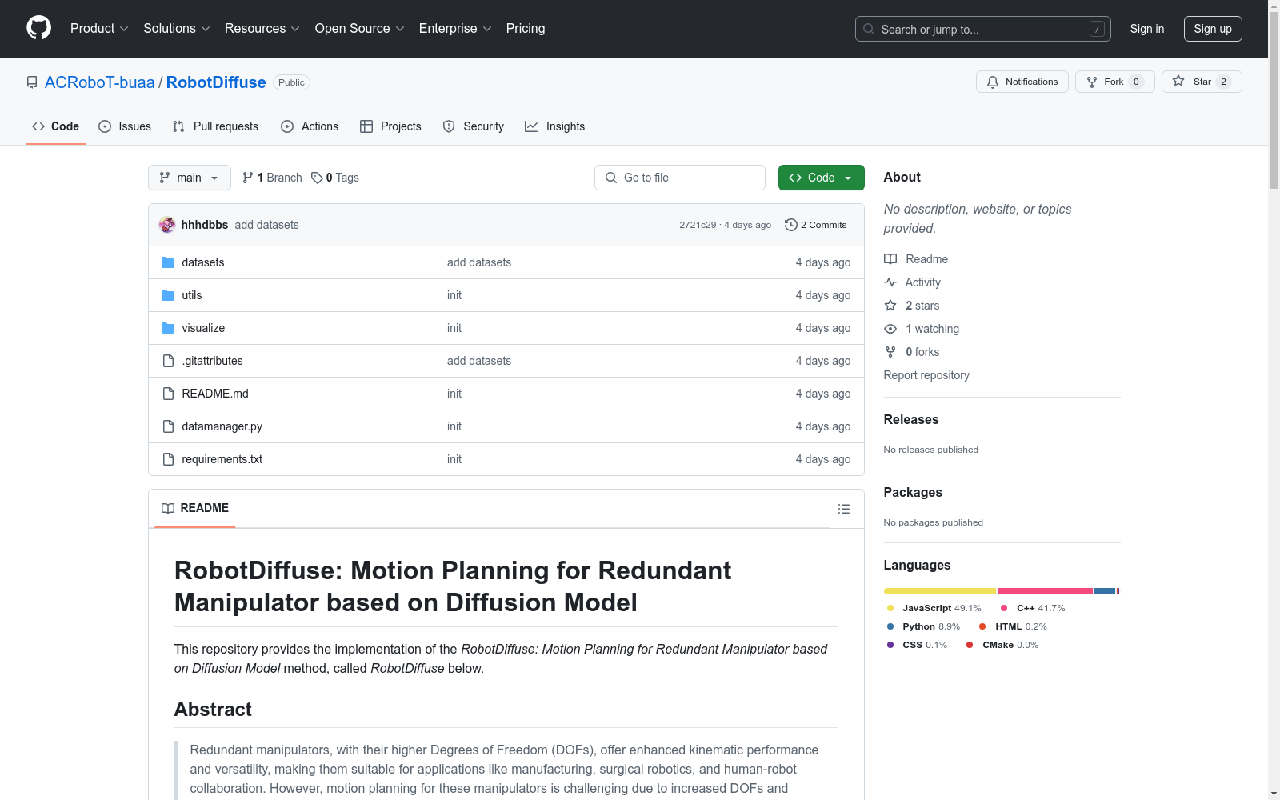Select the README tab above the readme

click(195, 508)
